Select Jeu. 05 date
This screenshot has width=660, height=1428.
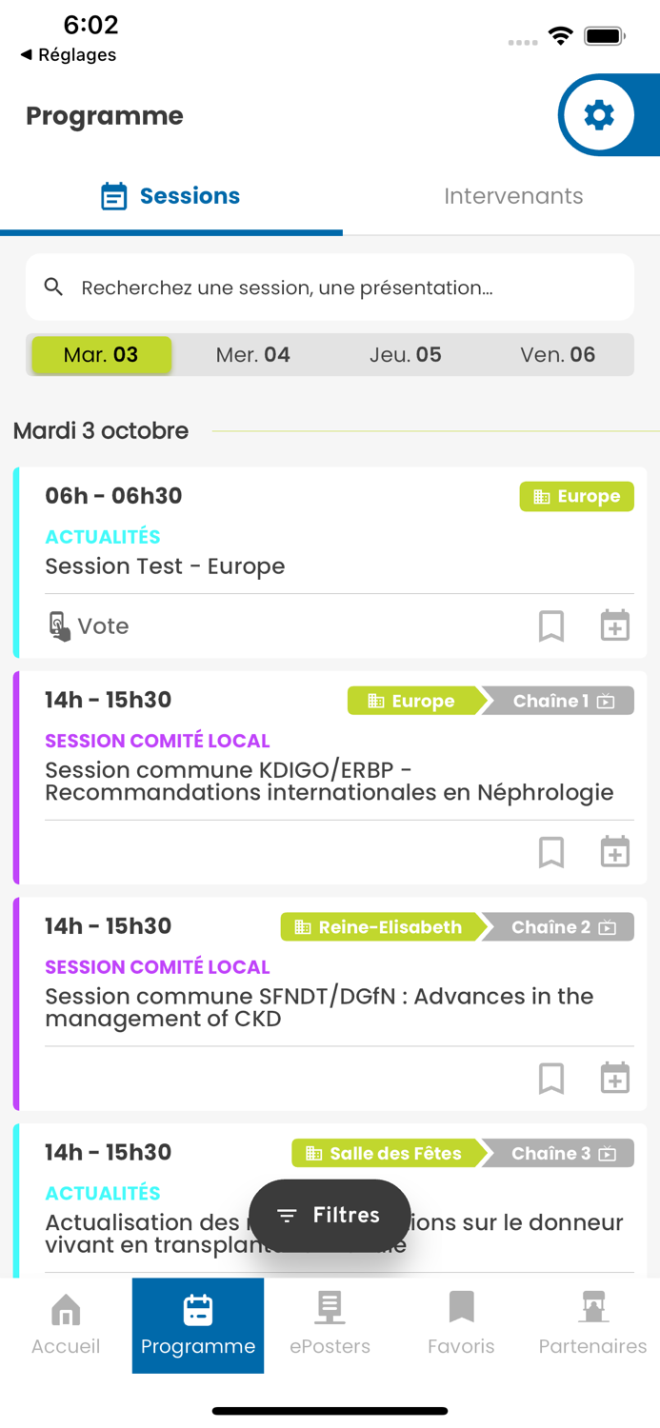coord(405,355)
